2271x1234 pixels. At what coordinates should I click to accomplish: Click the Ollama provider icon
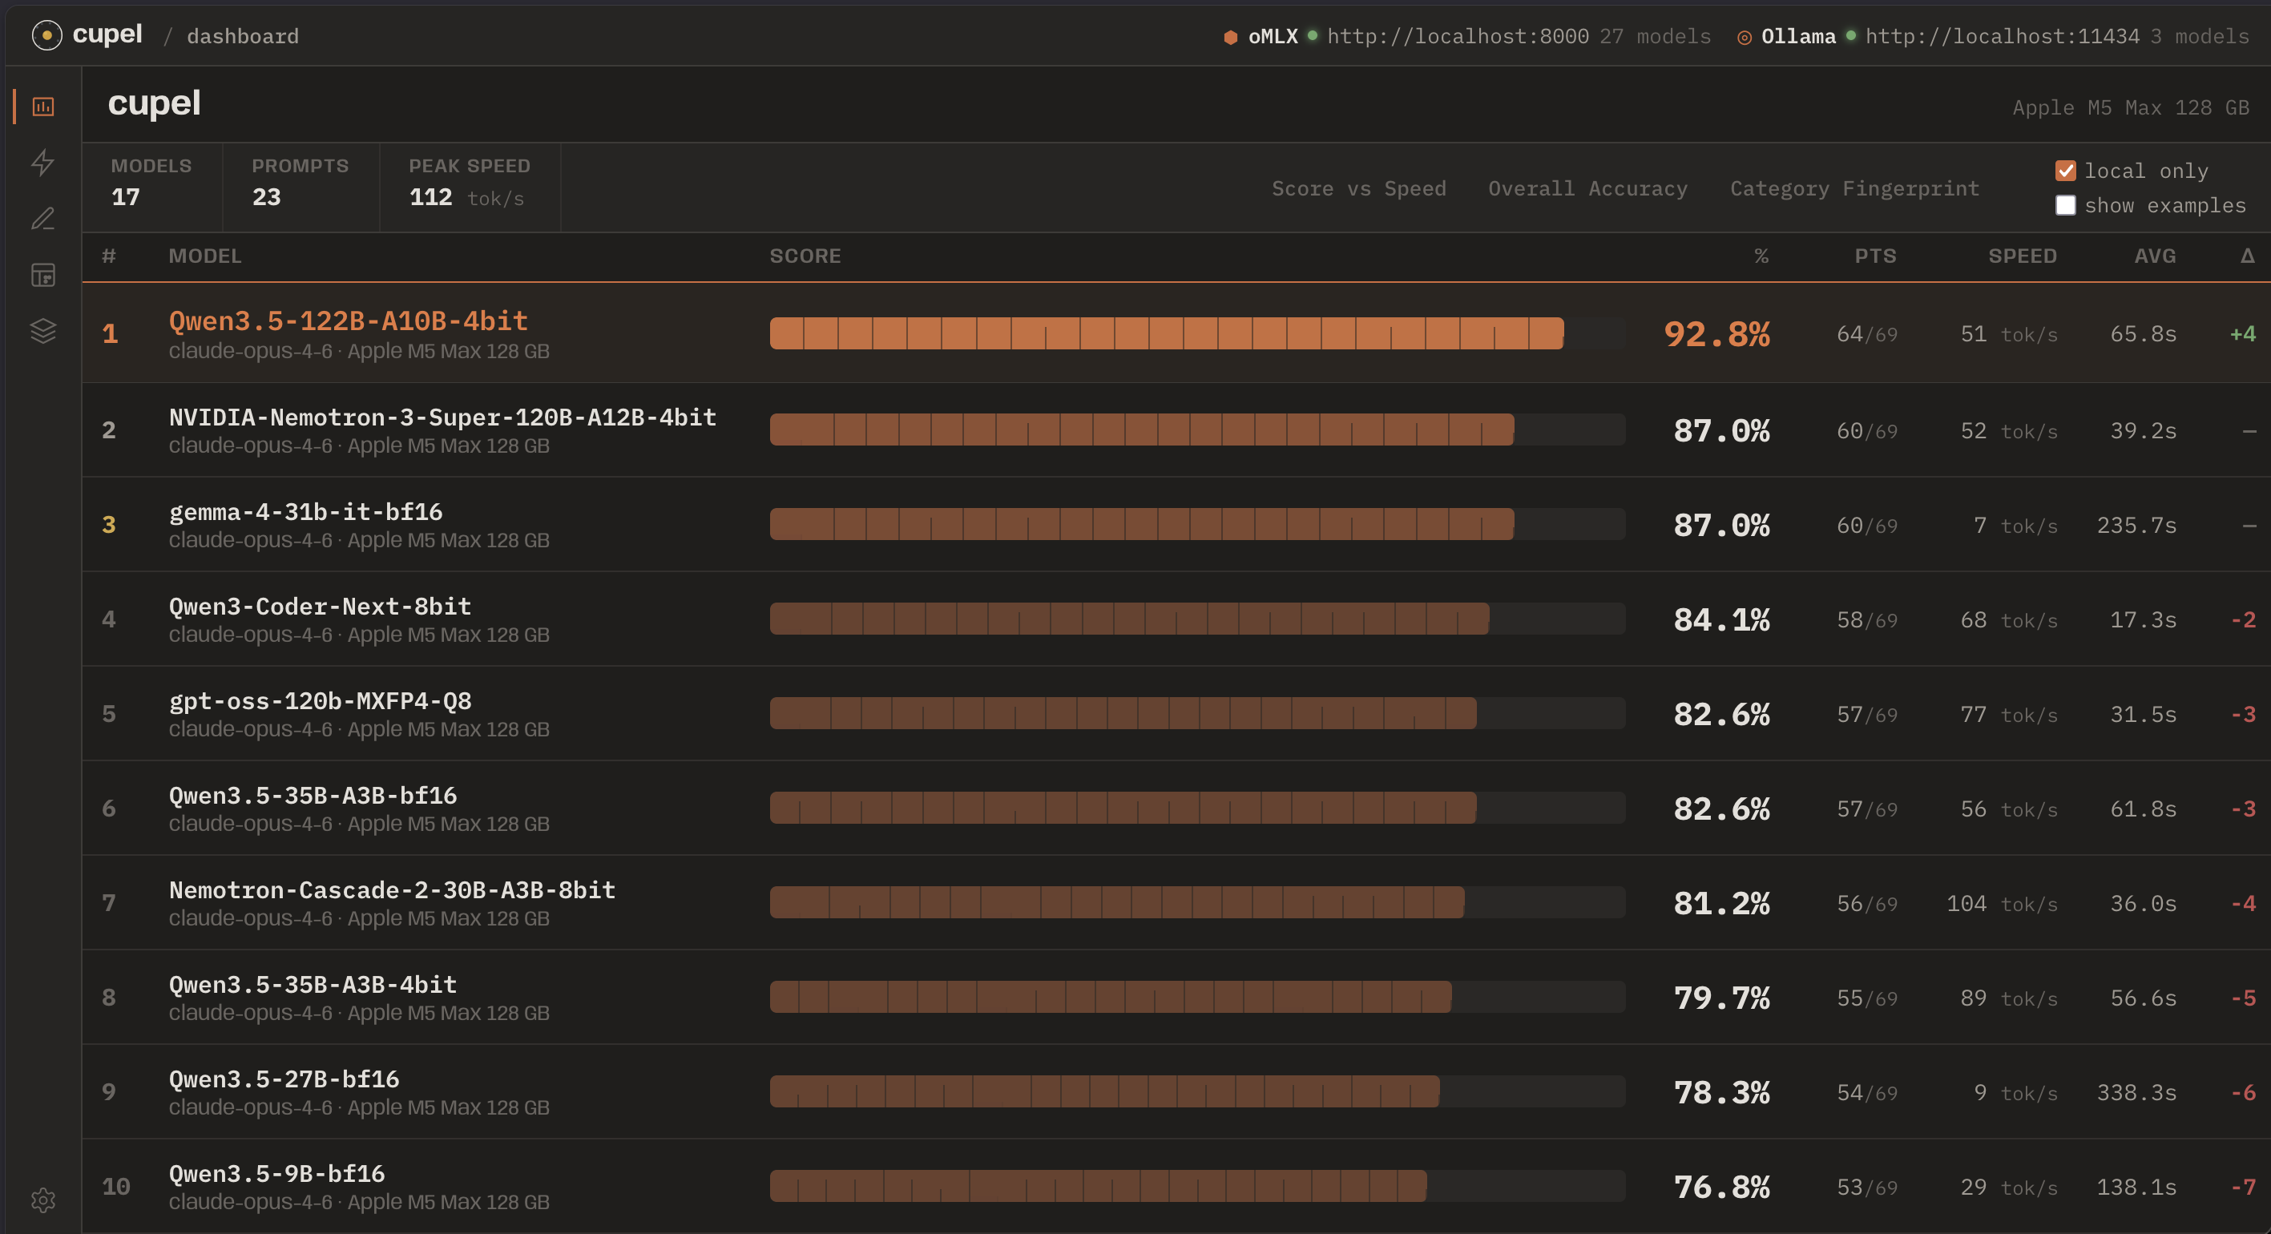(1744, 37)
